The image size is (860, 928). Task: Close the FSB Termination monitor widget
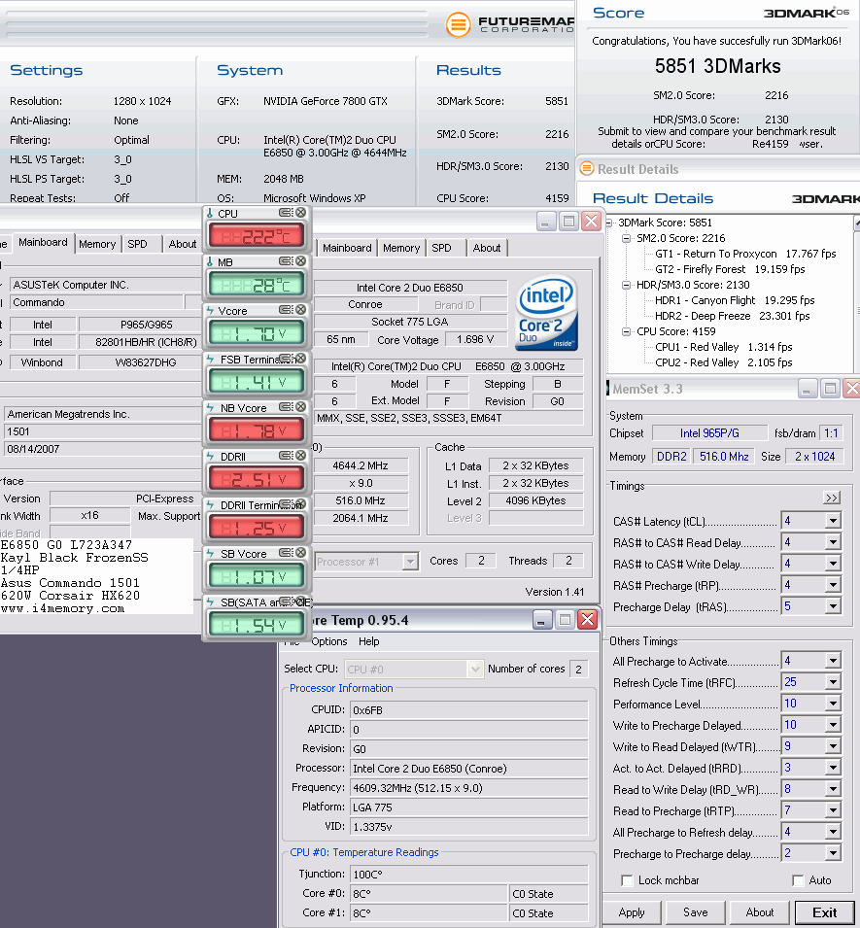click(x=300, y=358)
